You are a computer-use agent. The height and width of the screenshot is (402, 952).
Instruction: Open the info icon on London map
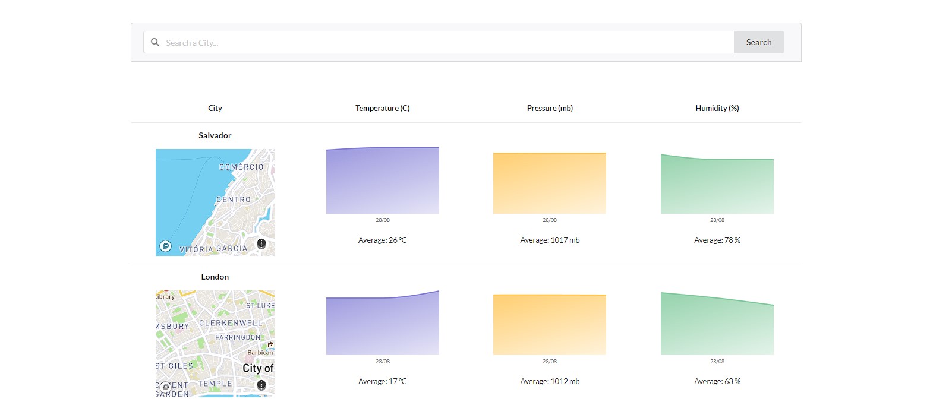click(261, 385)
